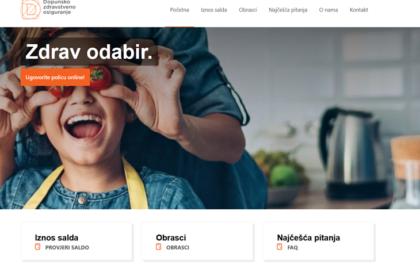Open Obrasci from the top navigation

tap(248, 10)
